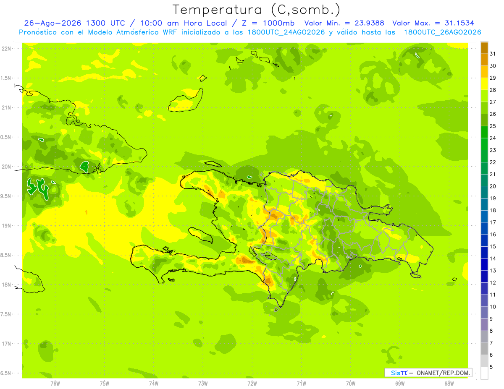Select the "1800UTC_26AGO2026" valid-until time
The image size is (504, 389).
click(x=442, y=32)
